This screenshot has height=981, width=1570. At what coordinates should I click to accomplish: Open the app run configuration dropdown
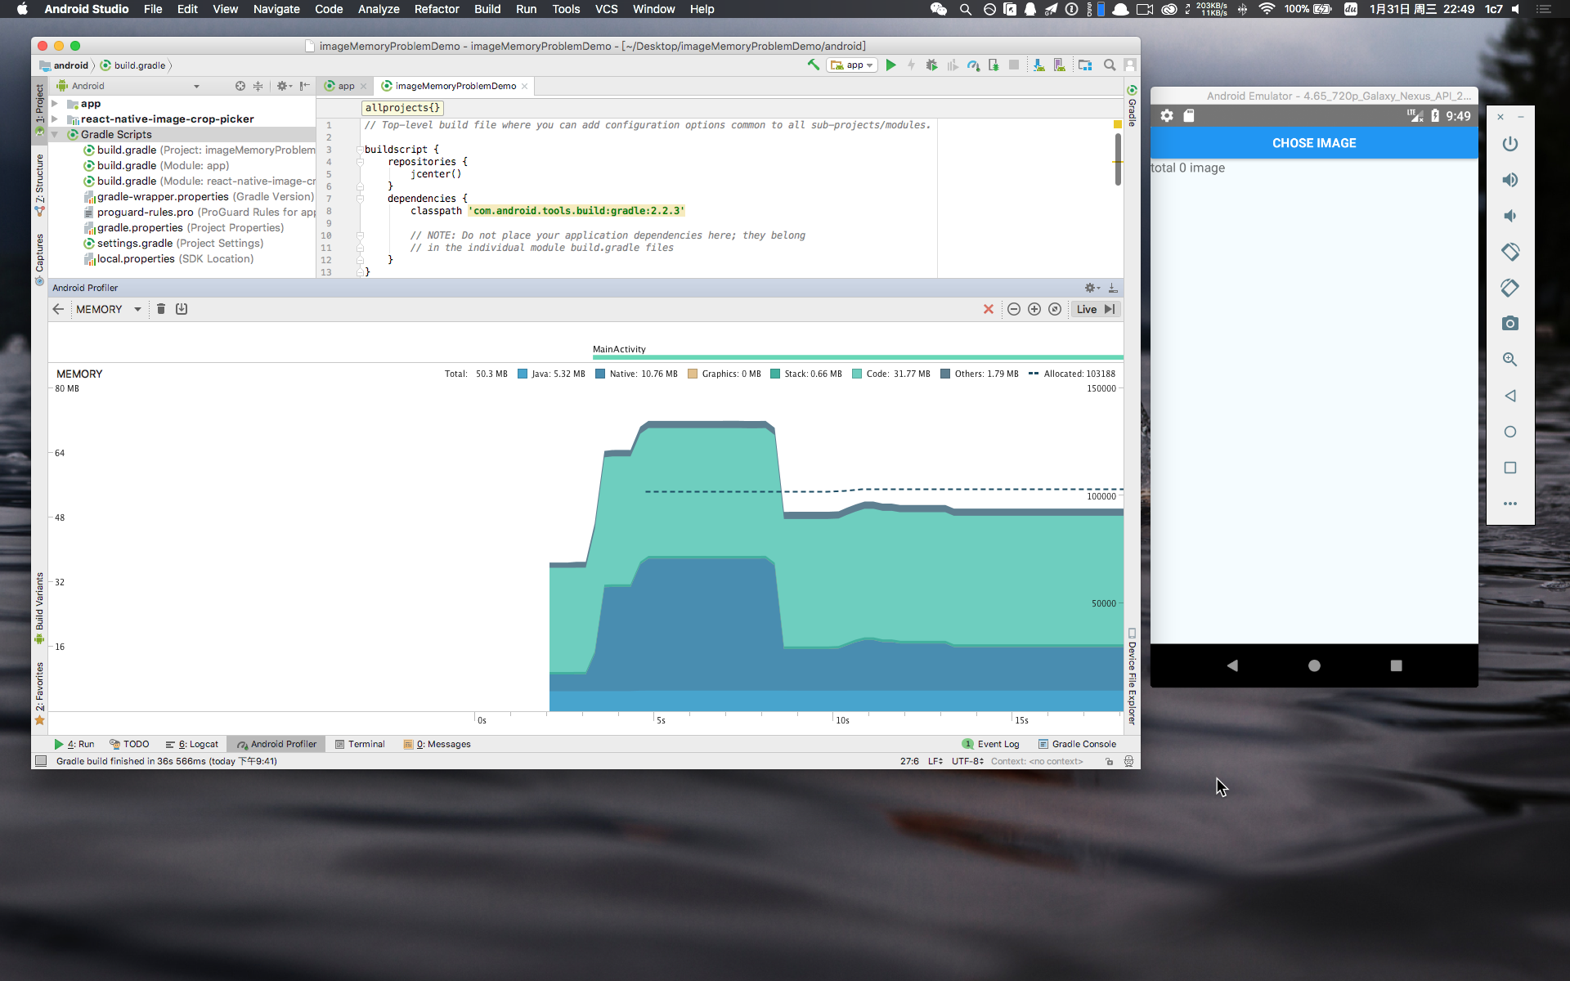[x=852, y=65]
